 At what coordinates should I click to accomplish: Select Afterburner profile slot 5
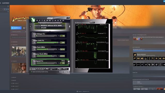(x=45, y=69)
